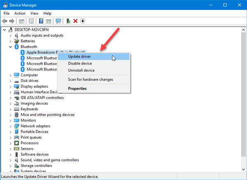Choose Disable device from context menu
The image size is (247, 180).
point(94,64)
